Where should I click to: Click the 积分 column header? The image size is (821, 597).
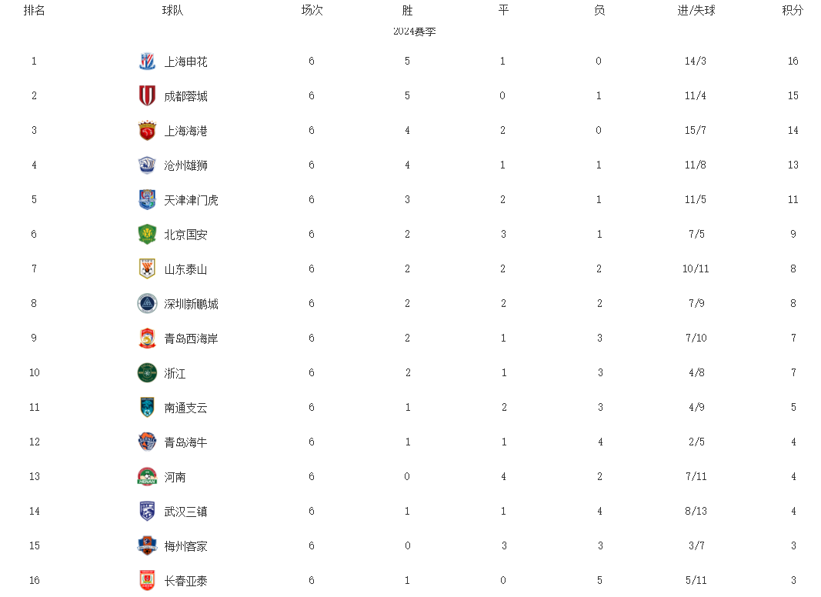click(x=793, y=11)
